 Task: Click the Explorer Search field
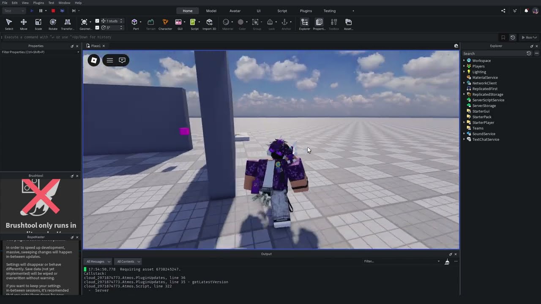494,54
